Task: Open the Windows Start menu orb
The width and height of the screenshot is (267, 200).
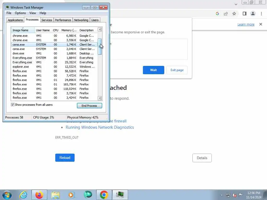Action: [7, 195]
